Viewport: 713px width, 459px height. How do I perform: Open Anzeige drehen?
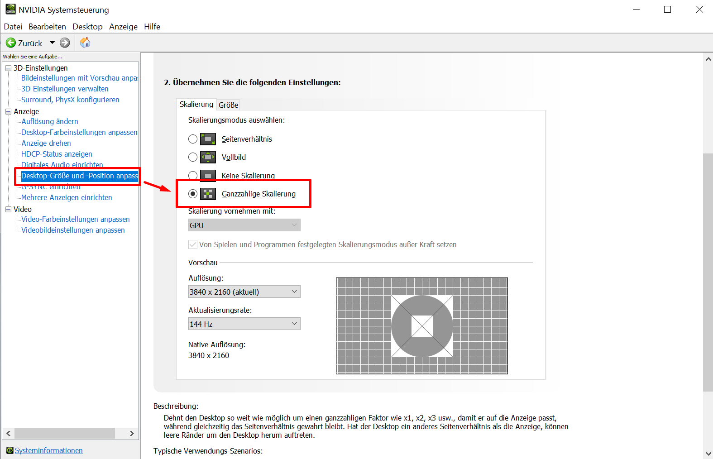point(46,143)
